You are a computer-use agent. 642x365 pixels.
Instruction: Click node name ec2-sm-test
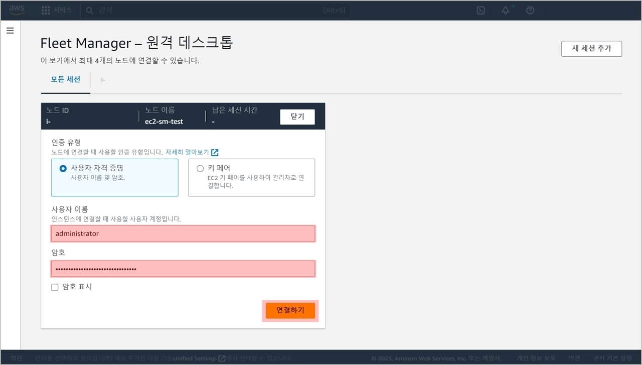(164, 121)
